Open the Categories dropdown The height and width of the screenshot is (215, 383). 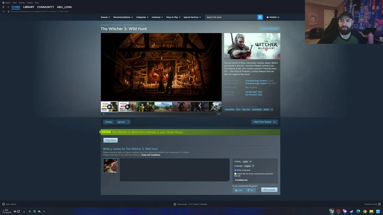[x=142, y=17]
